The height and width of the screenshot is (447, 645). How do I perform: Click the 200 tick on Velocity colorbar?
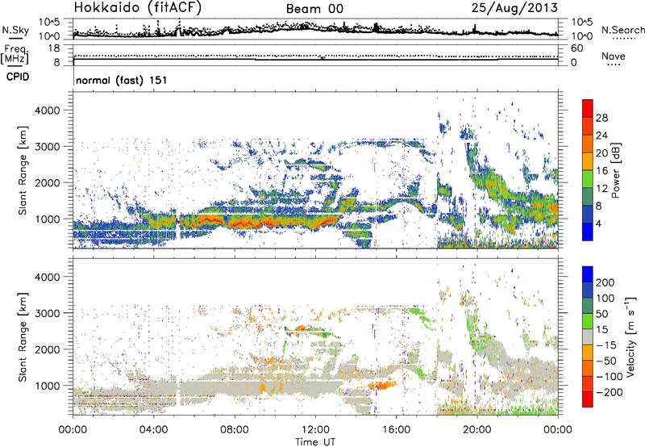605,282
